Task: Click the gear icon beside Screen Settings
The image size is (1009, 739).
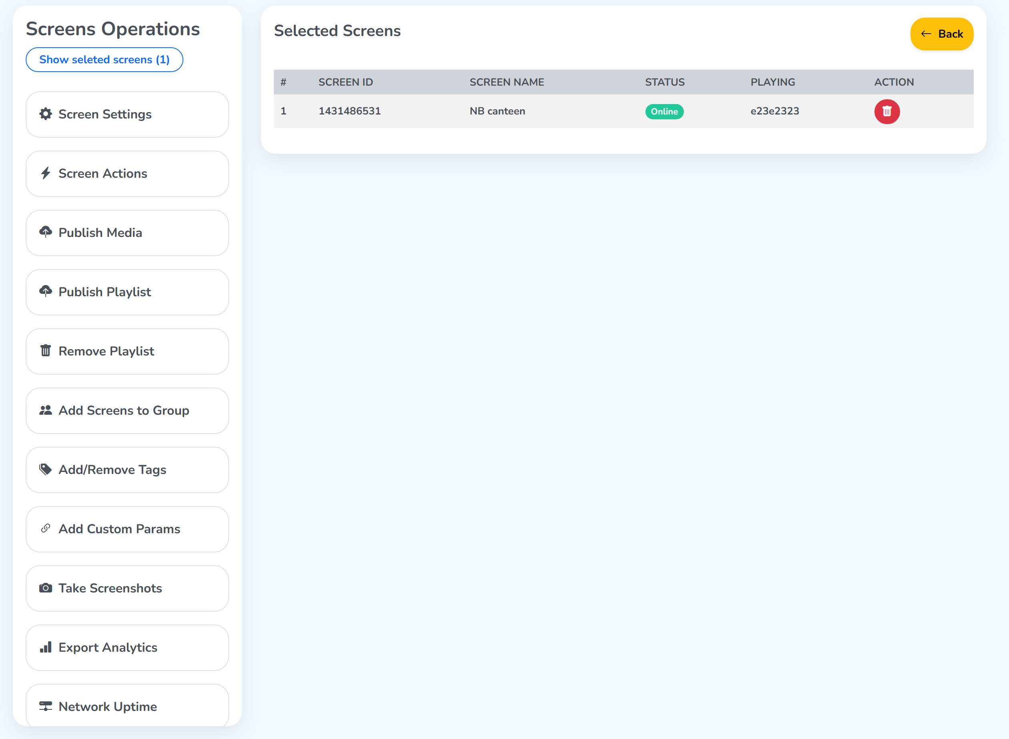Action: (46, 114)
